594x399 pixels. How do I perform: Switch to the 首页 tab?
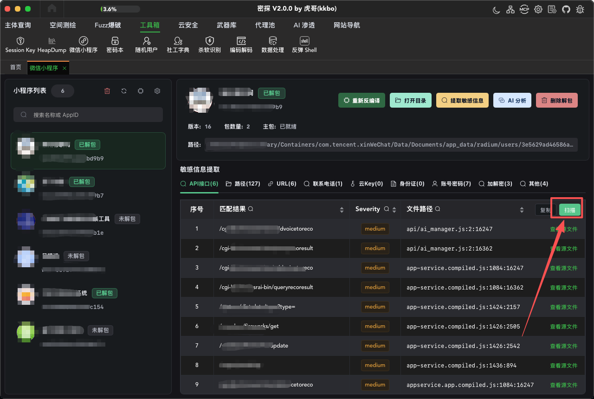click(16, 68)
